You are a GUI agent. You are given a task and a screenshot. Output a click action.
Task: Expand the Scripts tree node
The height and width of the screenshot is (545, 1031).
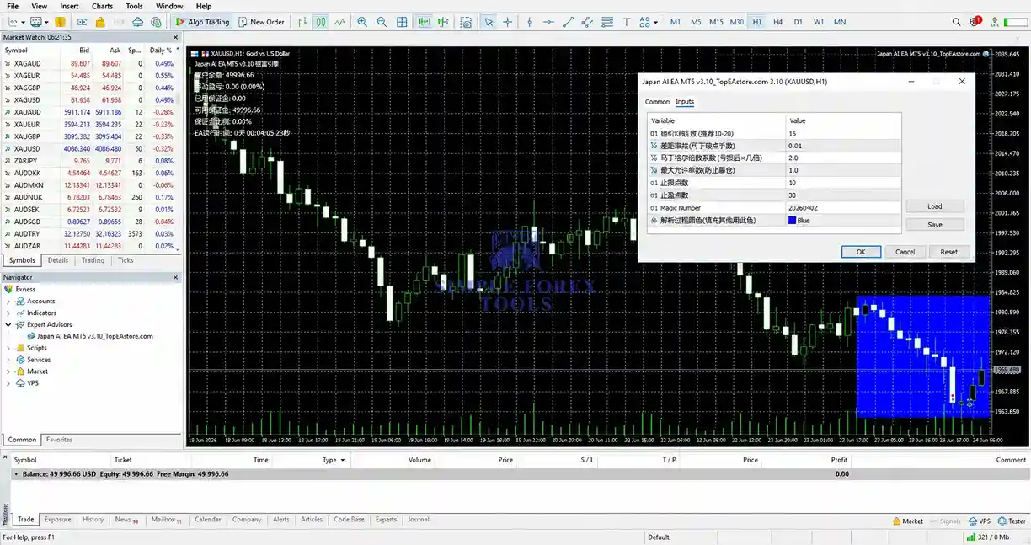(x=9, y=348)
